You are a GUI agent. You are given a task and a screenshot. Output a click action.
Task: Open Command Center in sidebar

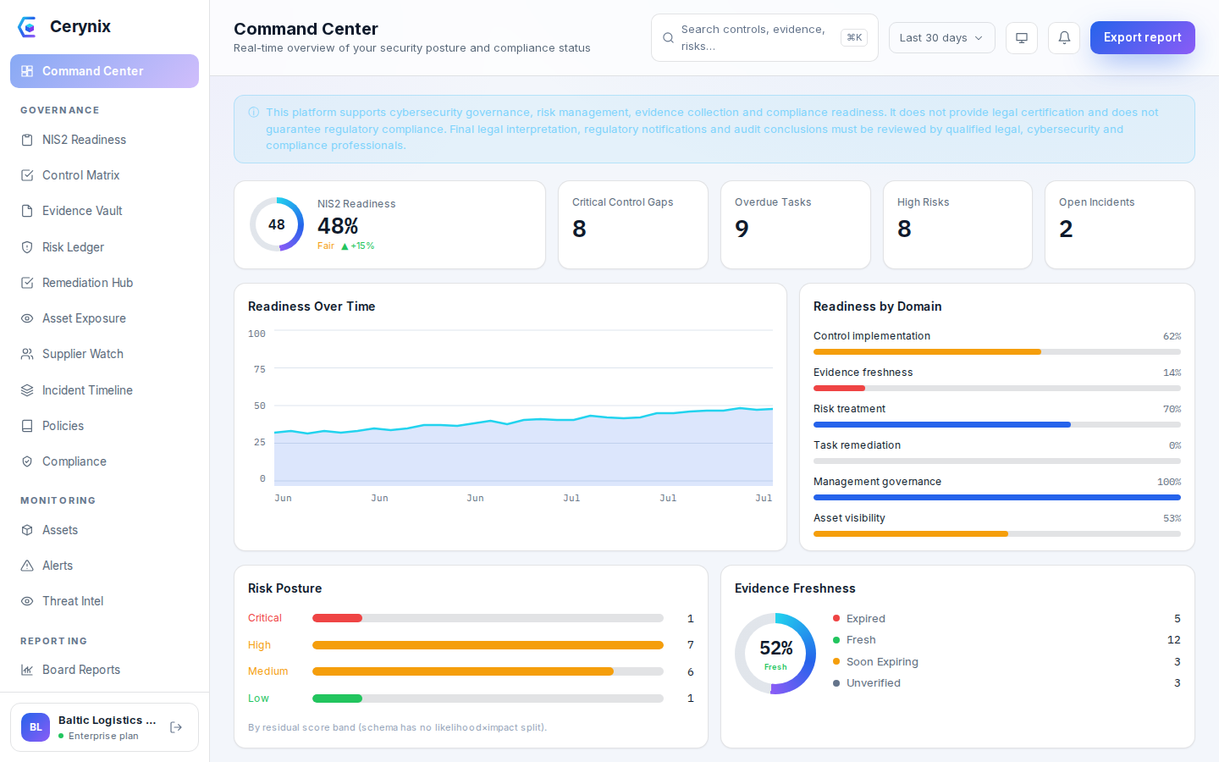pos(104,71)
